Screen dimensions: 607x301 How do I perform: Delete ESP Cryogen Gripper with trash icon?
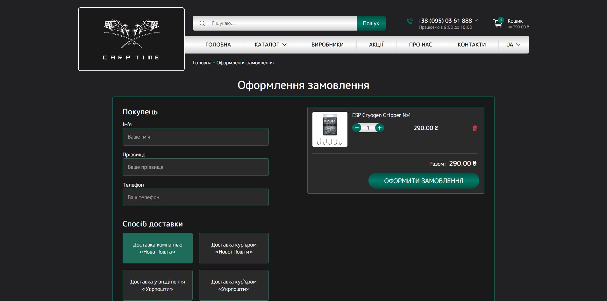(475, 128)
